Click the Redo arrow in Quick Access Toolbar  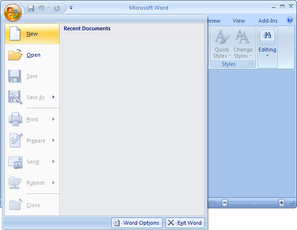(x=57, y=8)
